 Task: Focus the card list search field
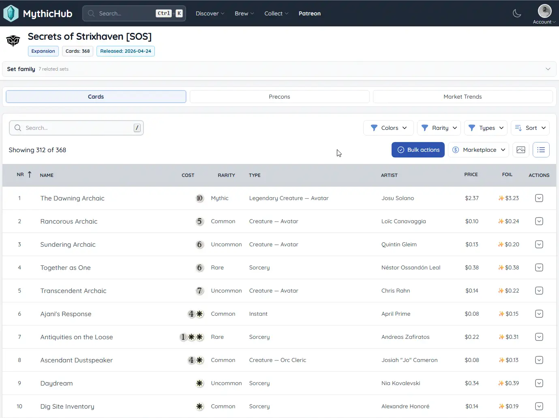coord(76,128)
